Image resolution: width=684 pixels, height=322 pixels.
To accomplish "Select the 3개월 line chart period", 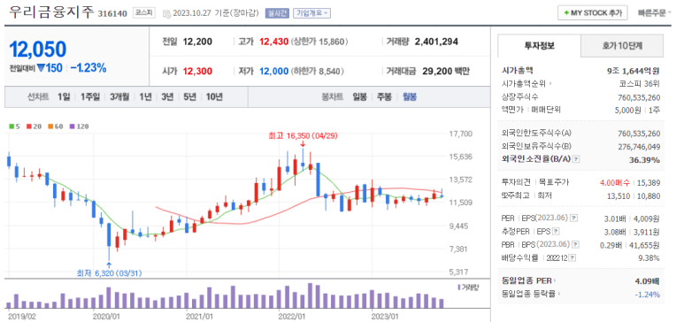I will coord(119,96).
